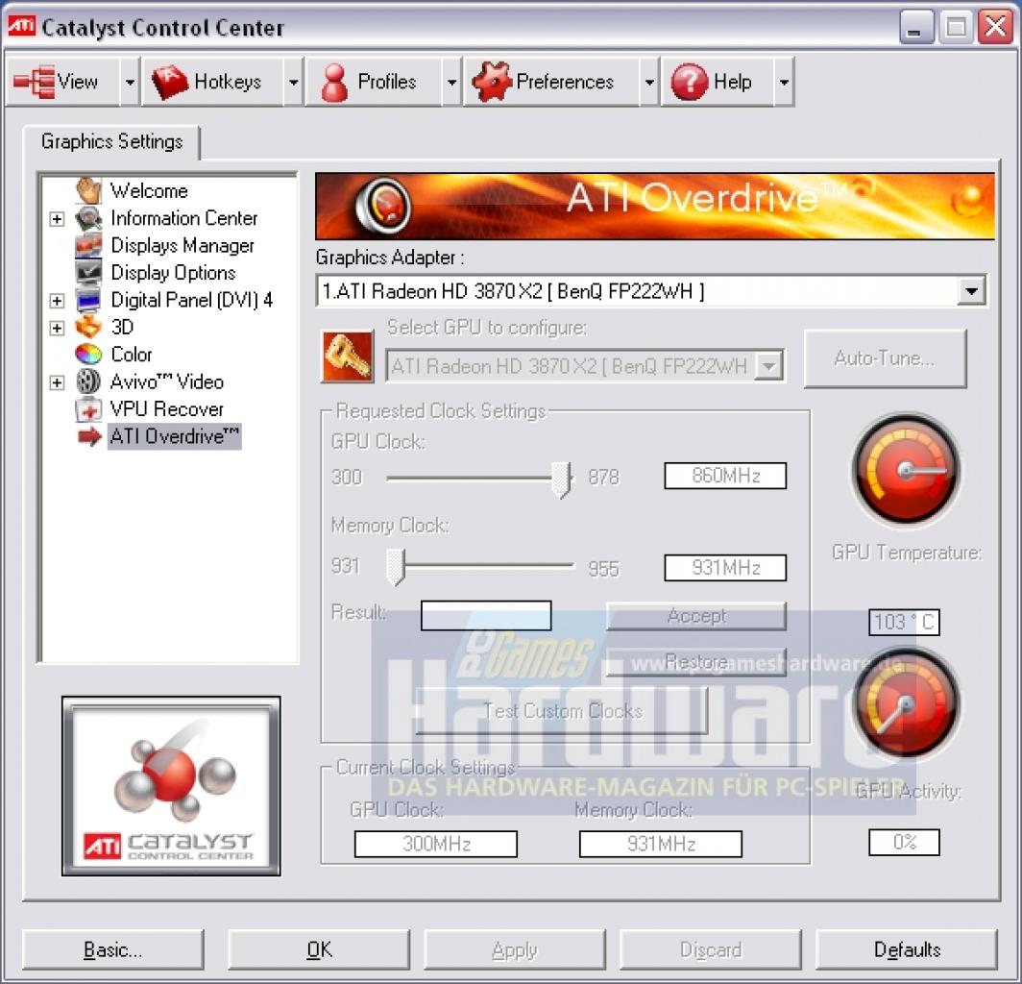Screen dimensions: 1022x984
Task: Click the GPU Activity gauge
Action: click(x=906, y=703)
